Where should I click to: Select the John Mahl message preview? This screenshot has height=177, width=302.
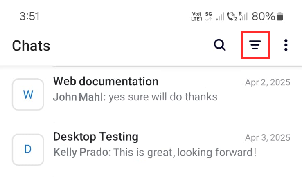(135, 97)
